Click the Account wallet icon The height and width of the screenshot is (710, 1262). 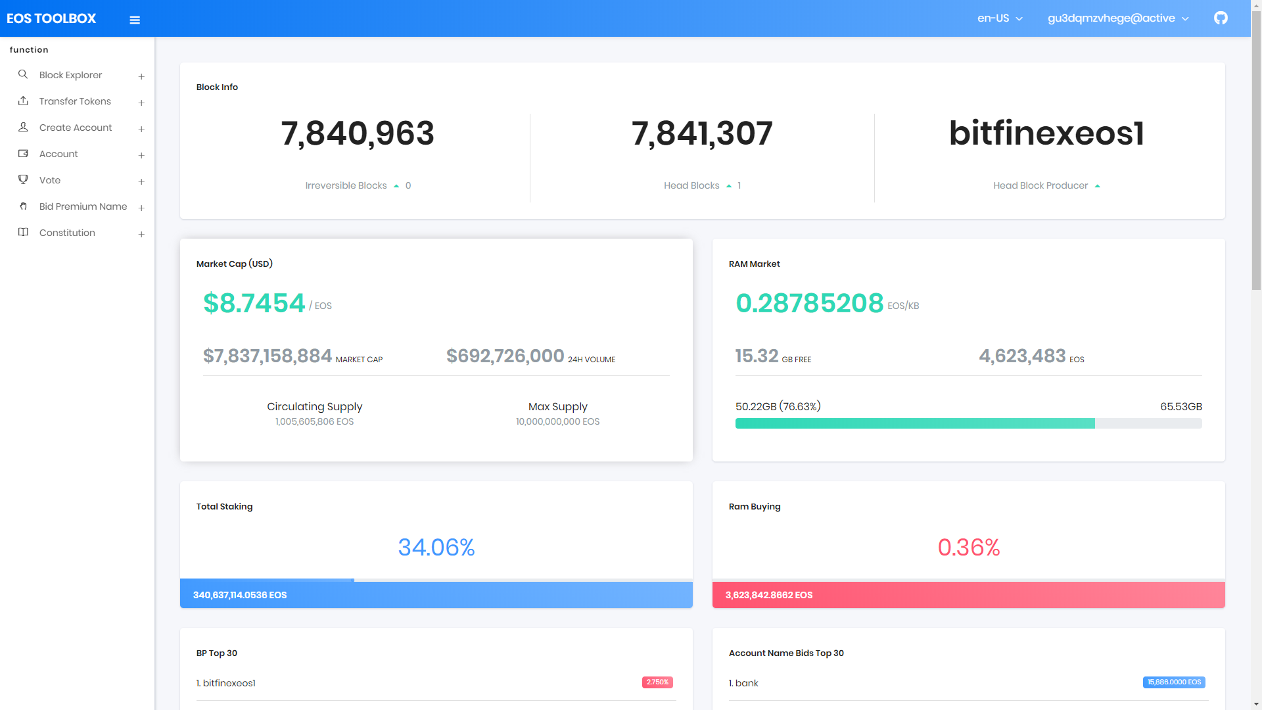(23, 154)
